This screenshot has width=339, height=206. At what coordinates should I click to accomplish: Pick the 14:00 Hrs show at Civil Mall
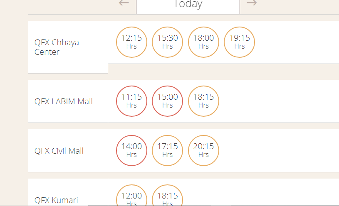coord(131,150)
